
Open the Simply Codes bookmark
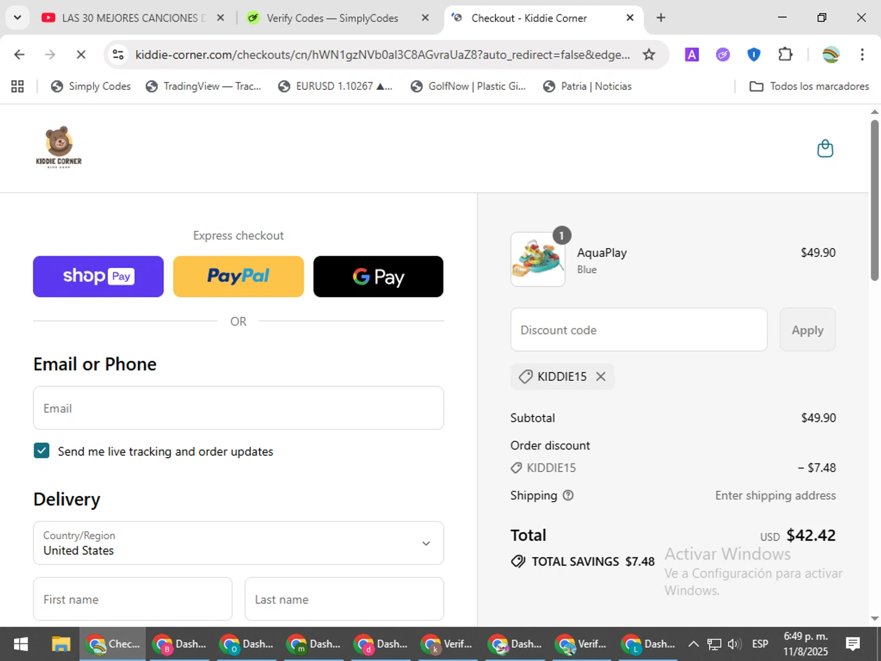pos(90,86)
